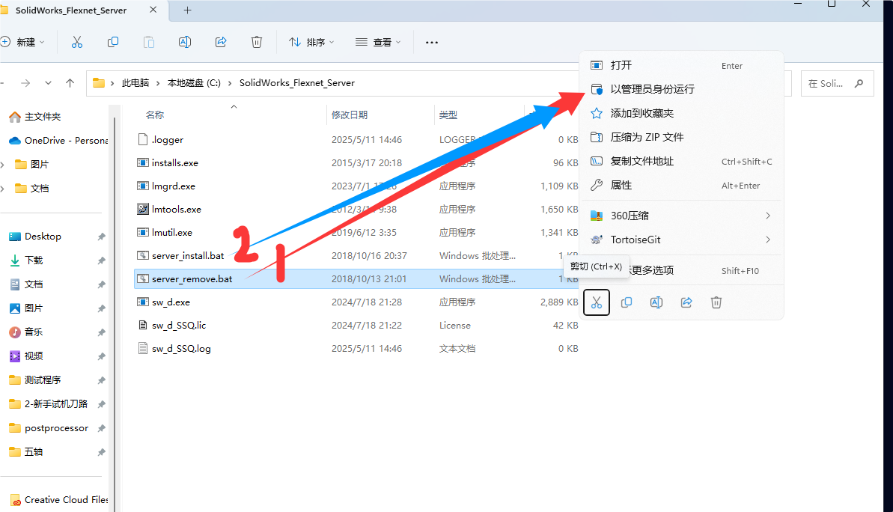Click the Copy icon in the top toolbar
This screenshot has height=512, width=893.
click(x=113, y=42)
